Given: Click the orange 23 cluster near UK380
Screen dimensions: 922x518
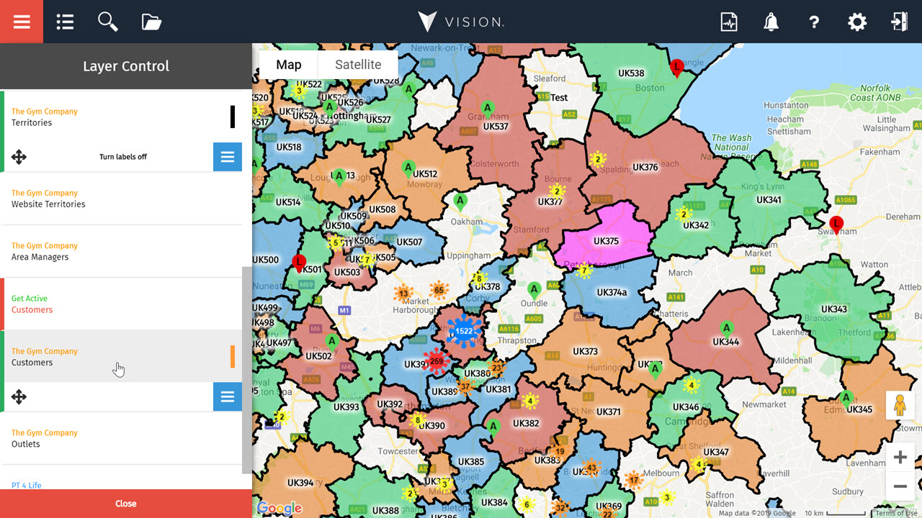Looking at the screenshot, I should click(x=496, y=368).
